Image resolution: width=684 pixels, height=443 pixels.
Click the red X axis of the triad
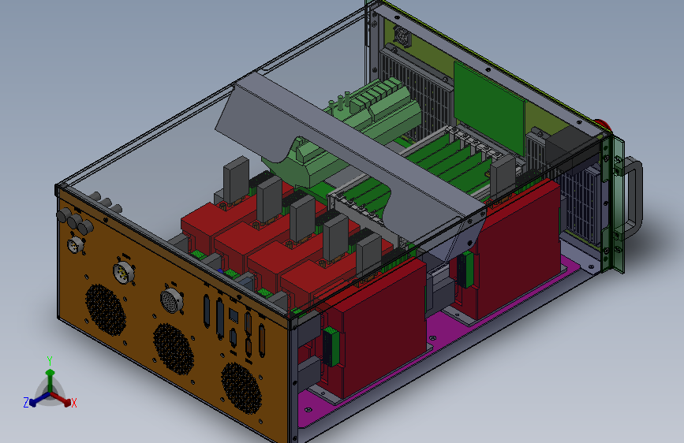(61, 399)
